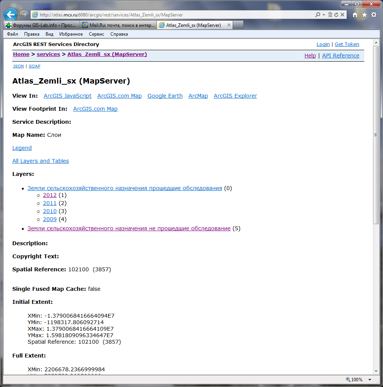Open the Tools gear icon
383x387 pixels.
pos(374,15)
